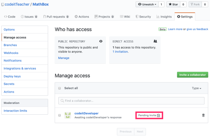
Task: Click the Fork button
Action: (195, 5)
